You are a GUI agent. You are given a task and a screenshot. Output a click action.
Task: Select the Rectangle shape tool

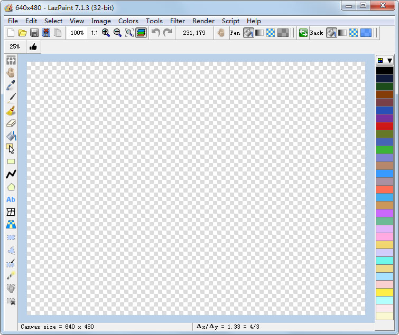[x=11, y=161]
